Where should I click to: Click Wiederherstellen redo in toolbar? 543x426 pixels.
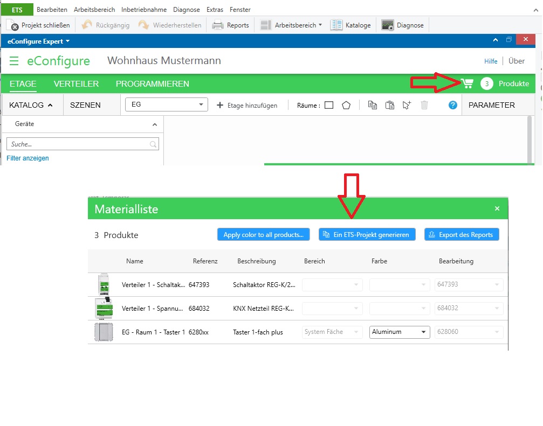(x=170, y=25)
